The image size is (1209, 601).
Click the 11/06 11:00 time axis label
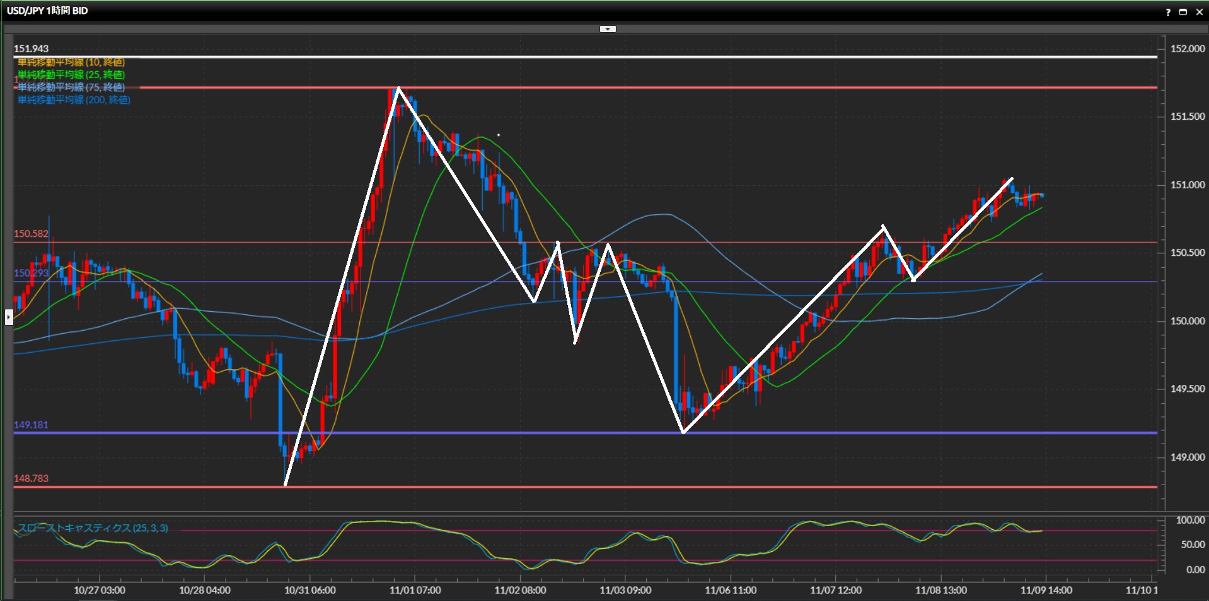[x=731, y=590]
